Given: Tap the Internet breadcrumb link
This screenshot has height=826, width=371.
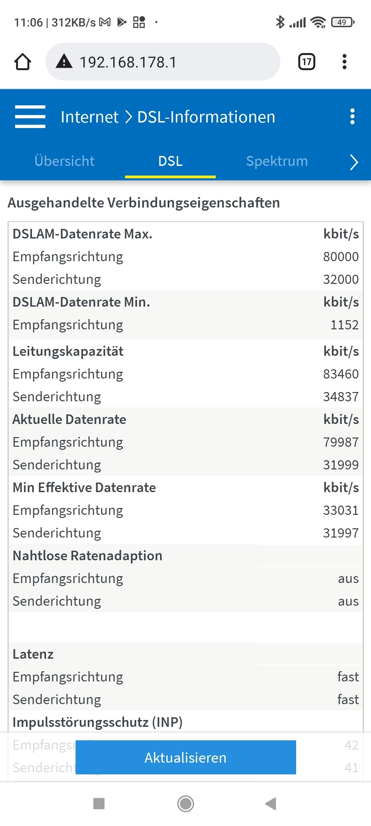Looking at the screenshot, I should click(x=89, y=117).
